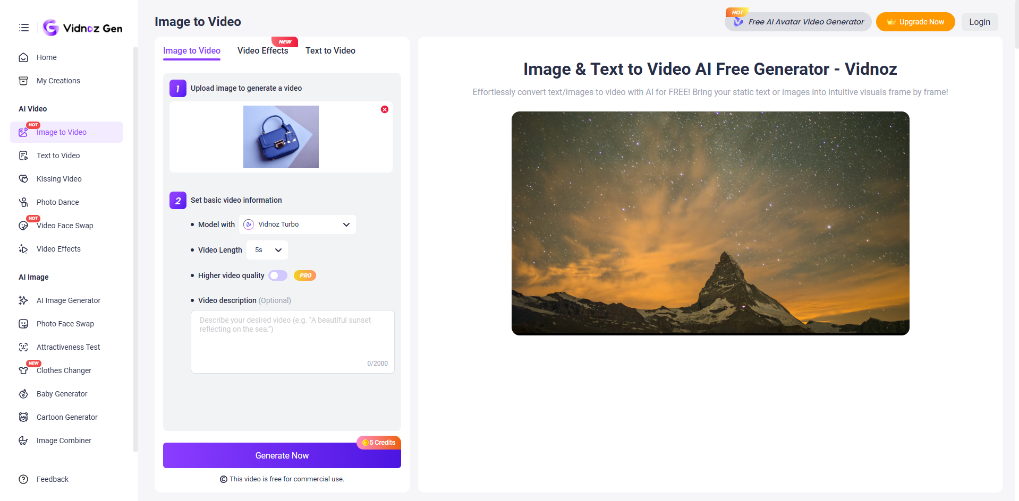1019x501 pixels.
Task: Expand the Video Length dropdown
Action: coord(267,249)
